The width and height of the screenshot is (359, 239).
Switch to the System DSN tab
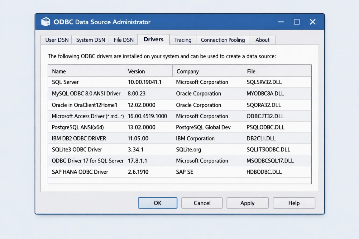pos(90,40)
